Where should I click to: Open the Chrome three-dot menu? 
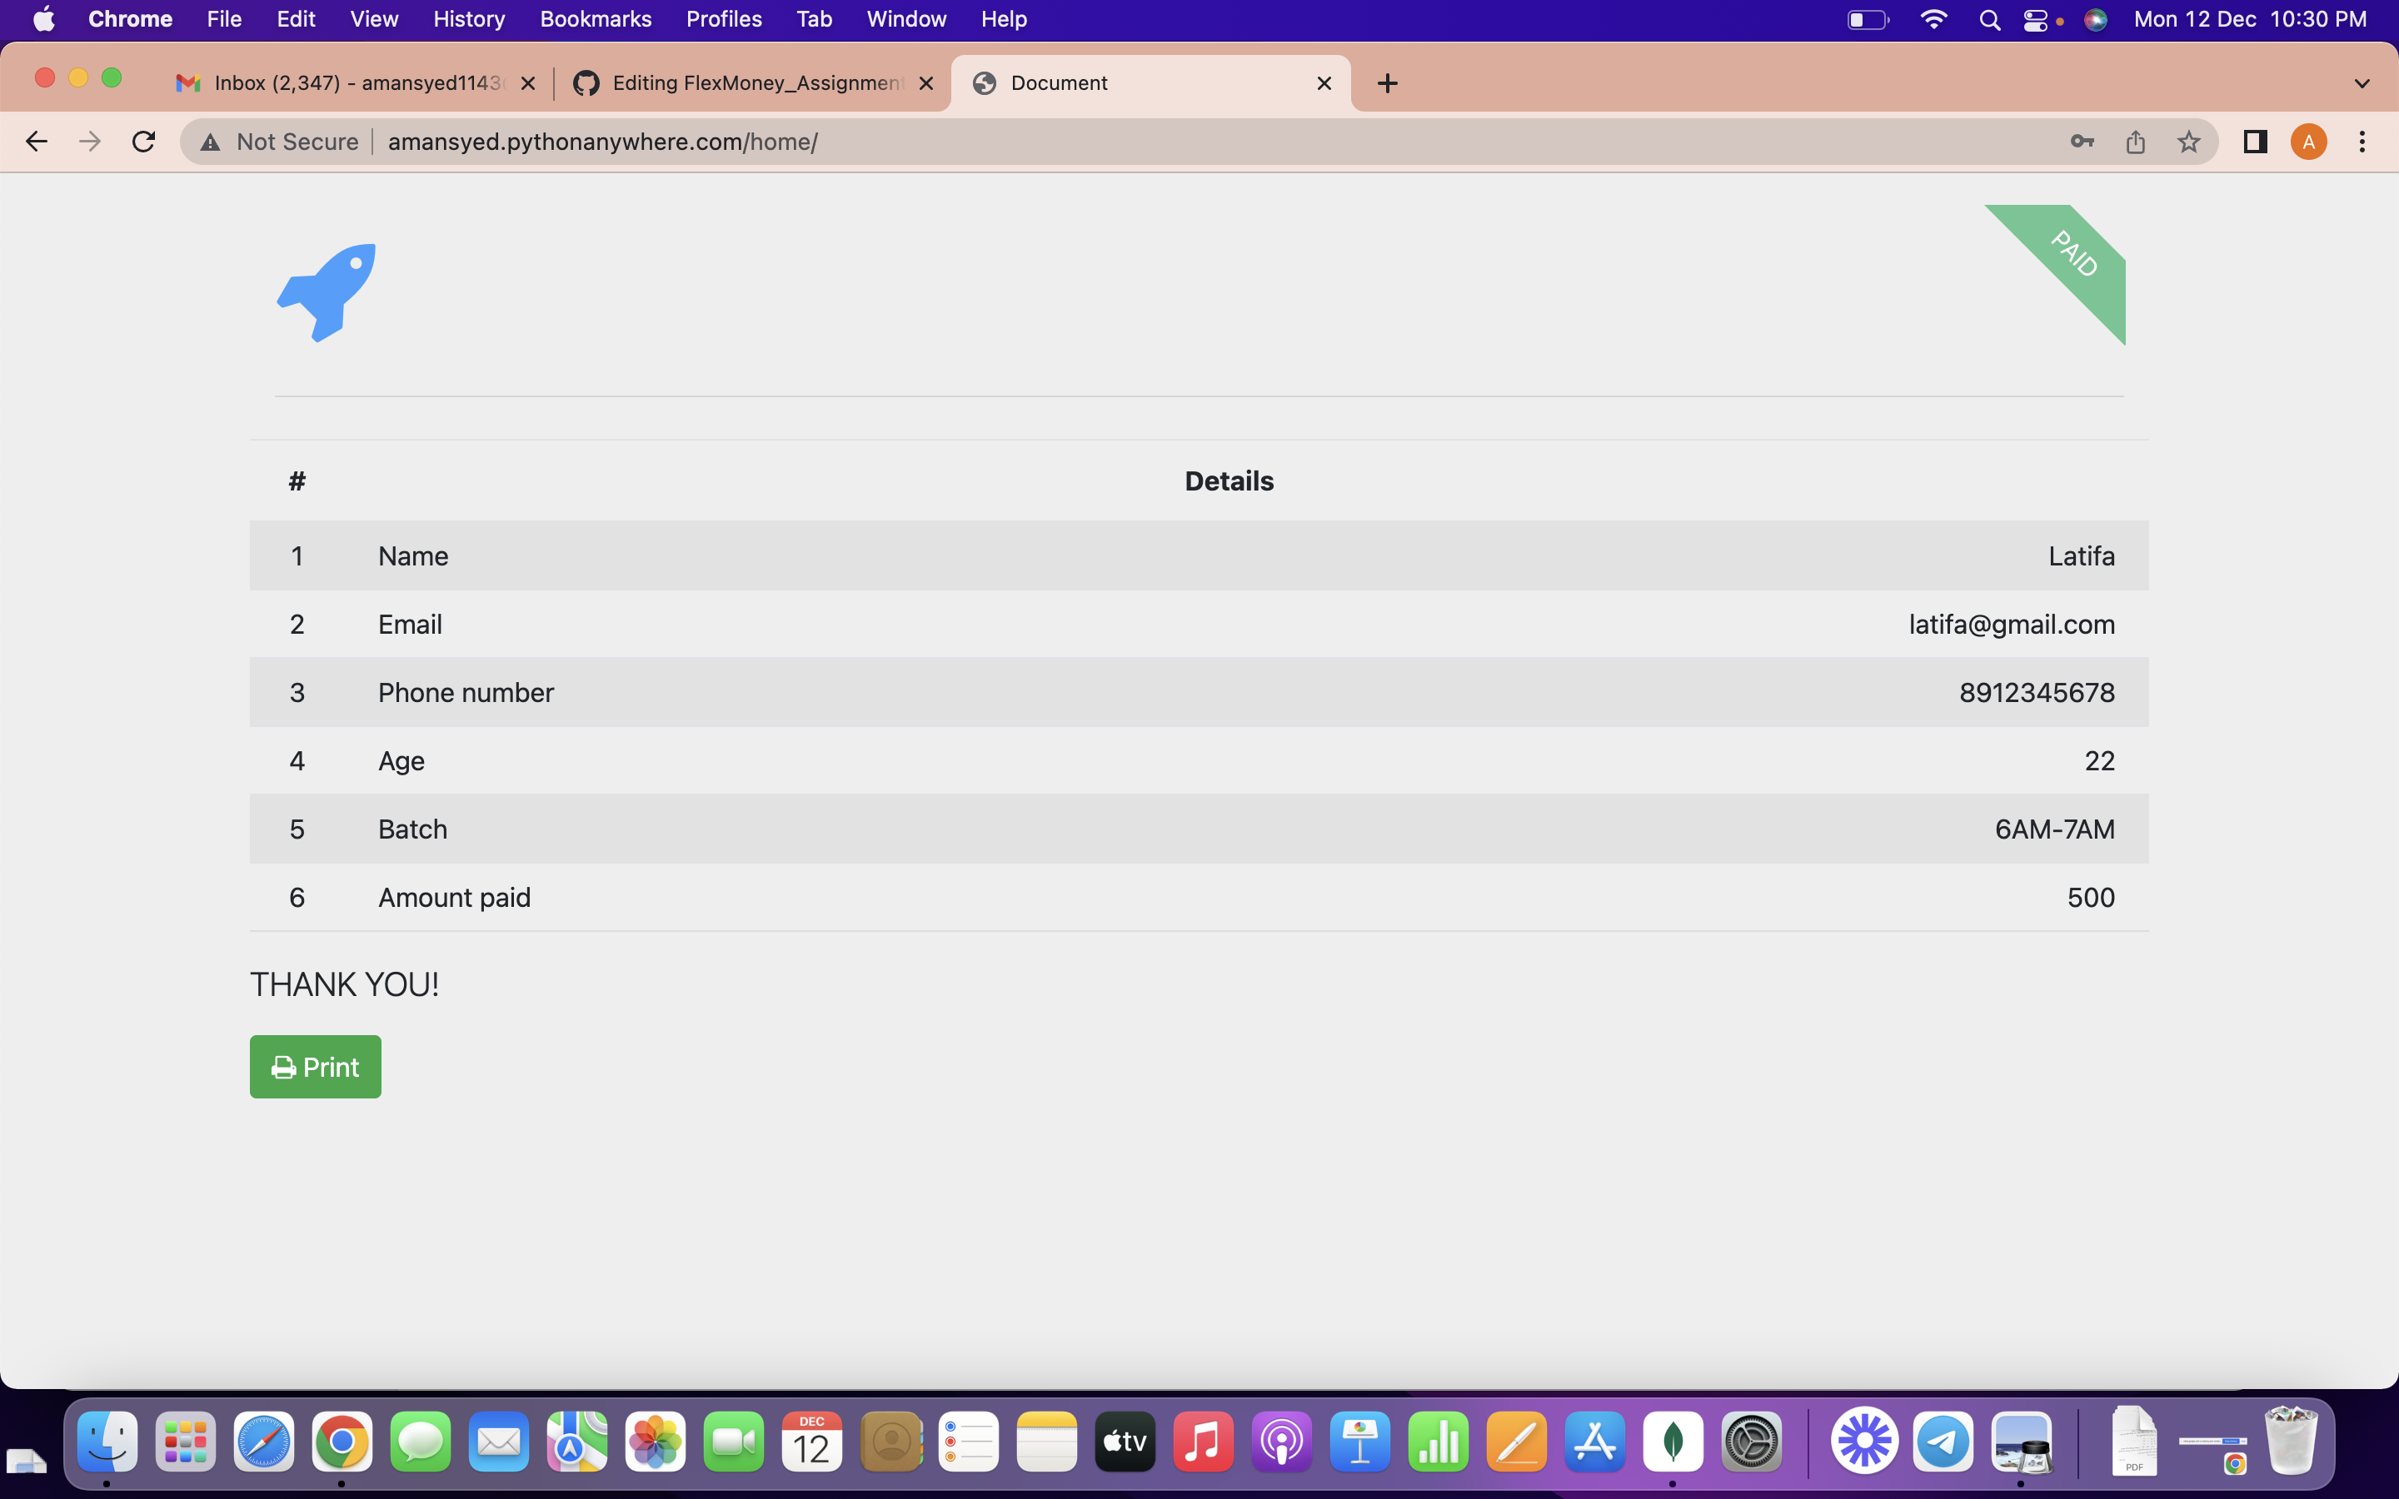[x=2362, y=142]
